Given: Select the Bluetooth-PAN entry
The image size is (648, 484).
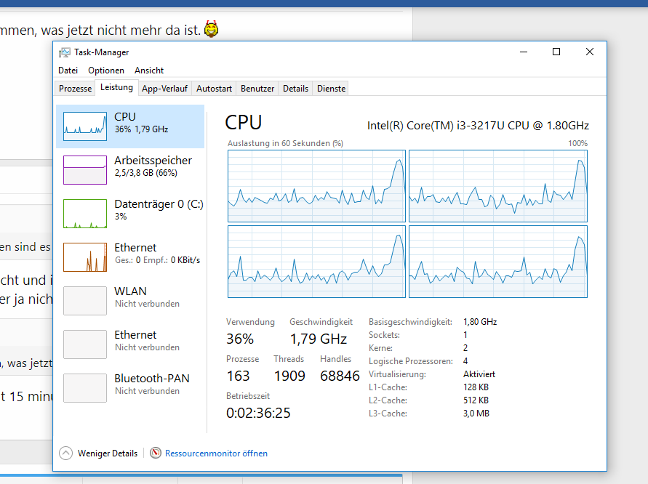Looking at the screenshot, I should click(x=130, y=388).
